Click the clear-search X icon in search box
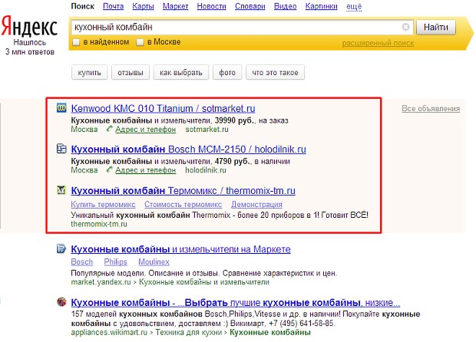This screenshot has height=342, width=476. click(x=405, y=27)
